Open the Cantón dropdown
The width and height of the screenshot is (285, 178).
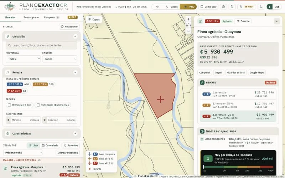tap(60, 59)
